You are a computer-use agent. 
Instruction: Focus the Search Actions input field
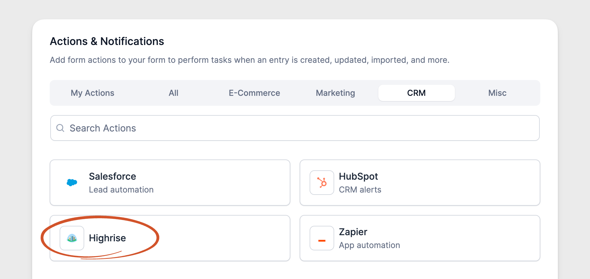[x=295, y=128]
